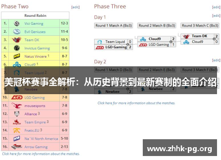The image size is (221, 160).
Task: Open LGD Gaming link in row 10
Action: [x=34, y=98]
